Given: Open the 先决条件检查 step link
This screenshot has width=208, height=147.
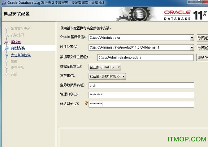Looking at the screenshot, I should (x=21, y=55).
